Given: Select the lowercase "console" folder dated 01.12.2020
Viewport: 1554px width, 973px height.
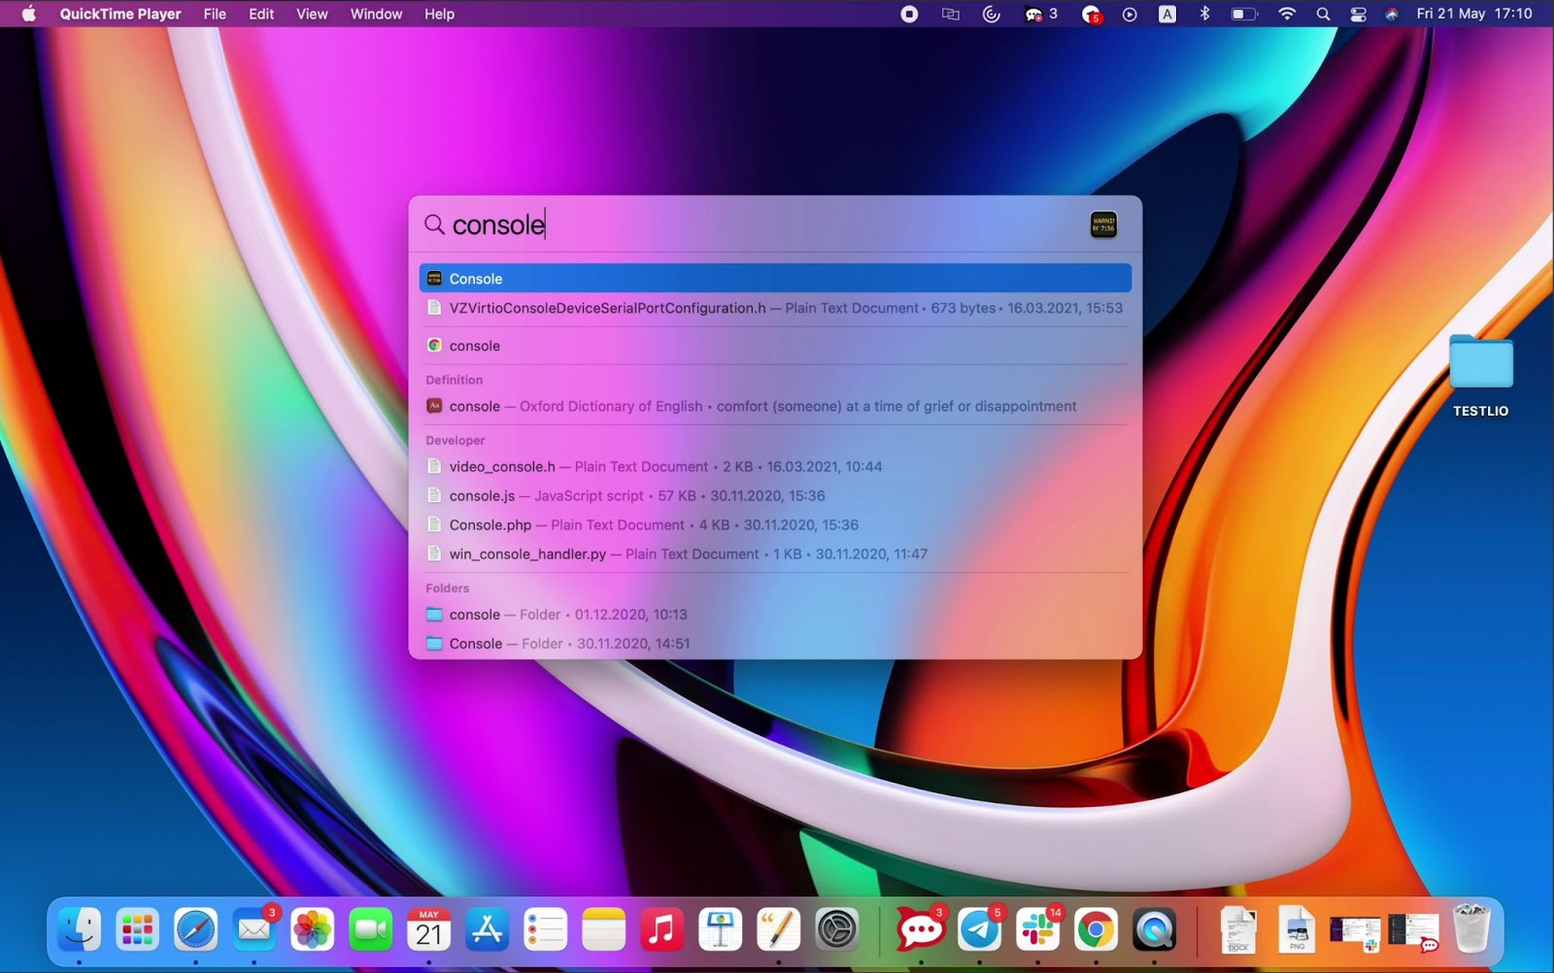Looking at the screenshot, I should [x=775, y=615].
